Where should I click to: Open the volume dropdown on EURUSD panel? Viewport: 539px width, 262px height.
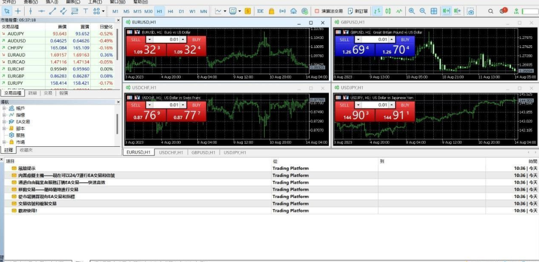coord(150,39)
